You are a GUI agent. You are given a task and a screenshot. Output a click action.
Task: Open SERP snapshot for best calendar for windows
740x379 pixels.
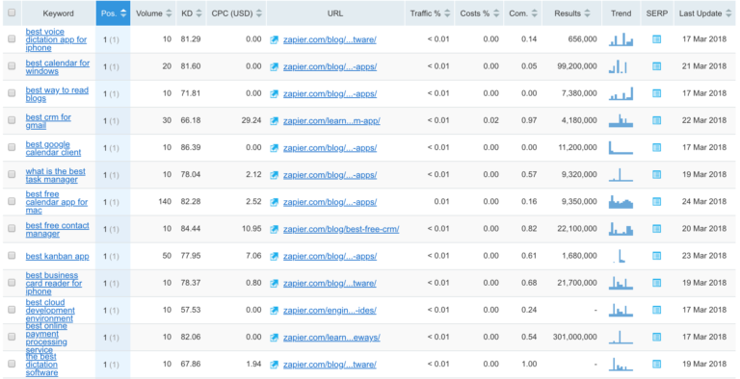point(656,66)
